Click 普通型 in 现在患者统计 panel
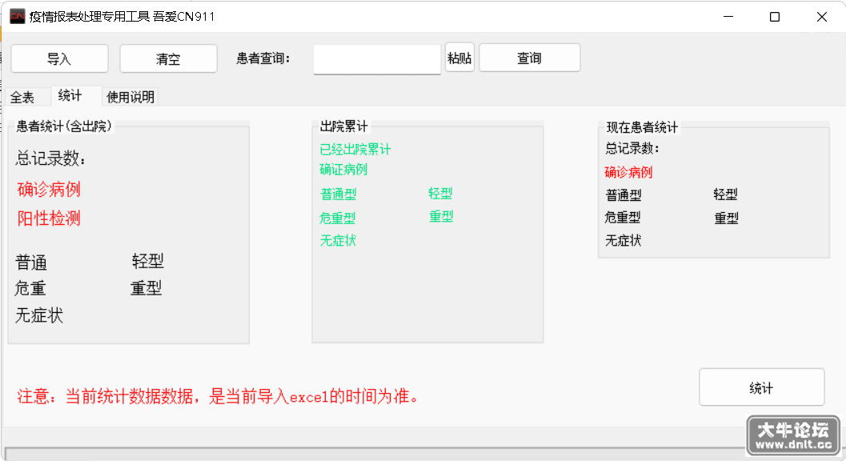This screenshot has height=461, width=846. pos(623,194)
